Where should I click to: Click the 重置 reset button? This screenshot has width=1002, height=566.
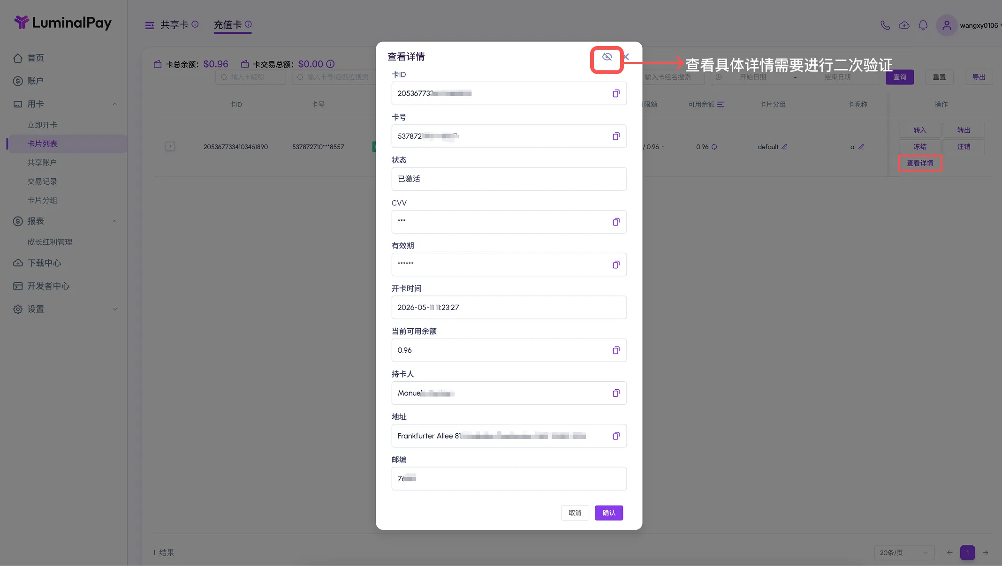click(939, 77)
